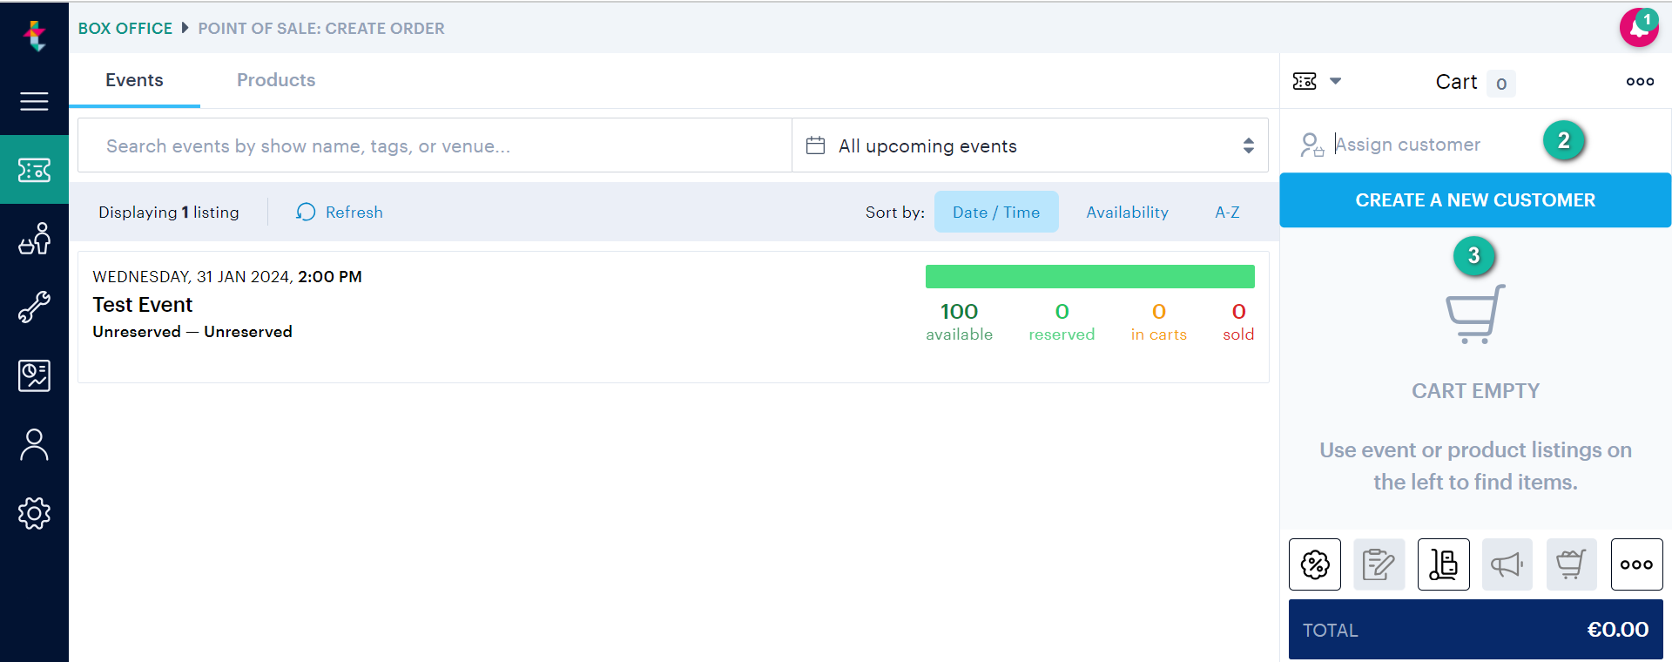Screen dimensions: 1672x662
Task: Open the Box Office ticket sidebar icon
Action: [34, 170]
